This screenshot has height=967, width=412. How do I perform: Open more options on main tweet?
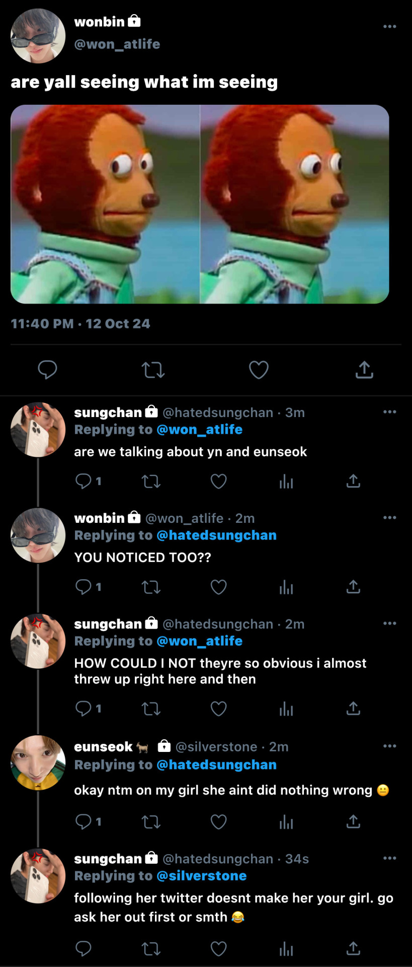tap(389, 26)
